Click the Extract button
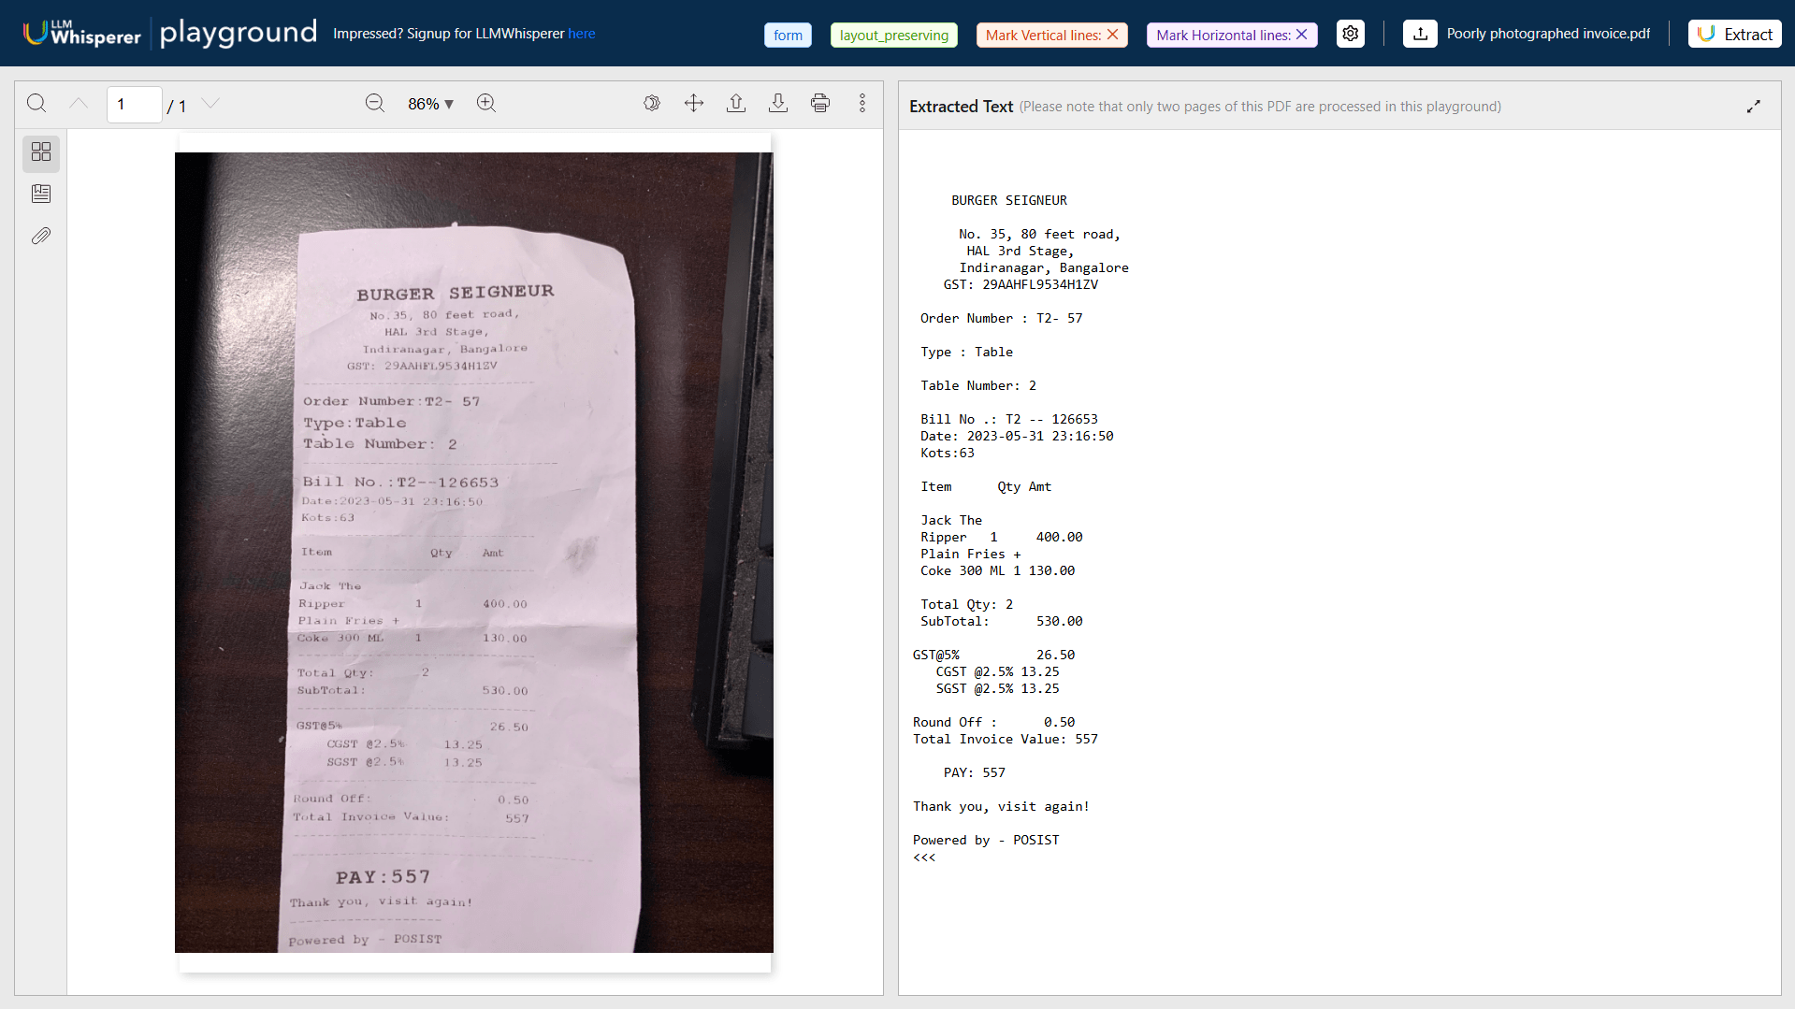The width and height of the screenshot is (1795, 1009). (x=1733, y=33)
